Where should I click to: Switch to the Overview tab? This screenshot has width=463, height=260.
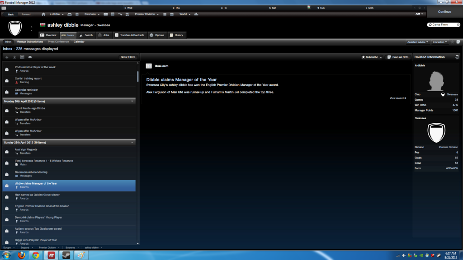point(48,35)
